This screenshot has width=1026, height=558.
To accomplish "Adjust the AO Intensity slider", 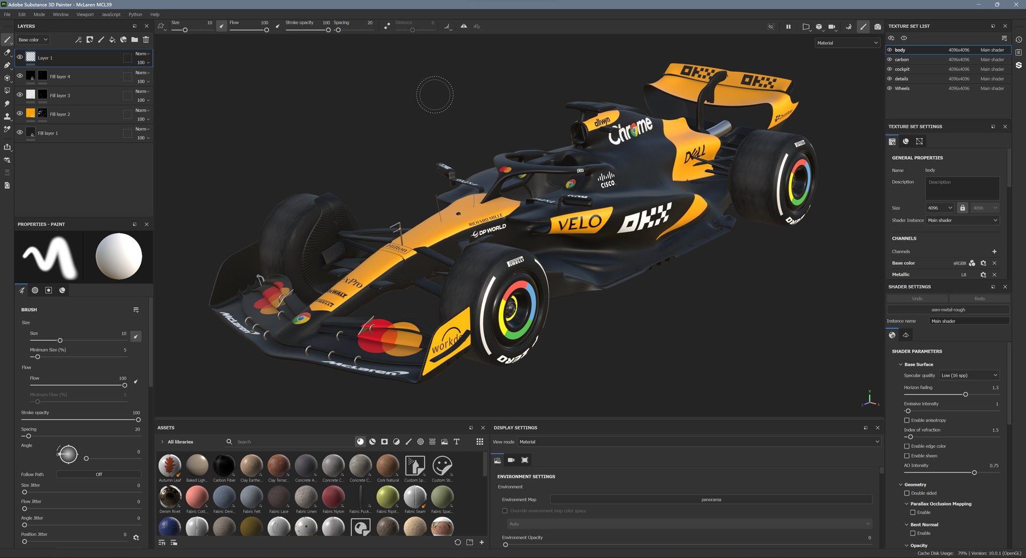I will pyautogui.click(x=951, y=473).
